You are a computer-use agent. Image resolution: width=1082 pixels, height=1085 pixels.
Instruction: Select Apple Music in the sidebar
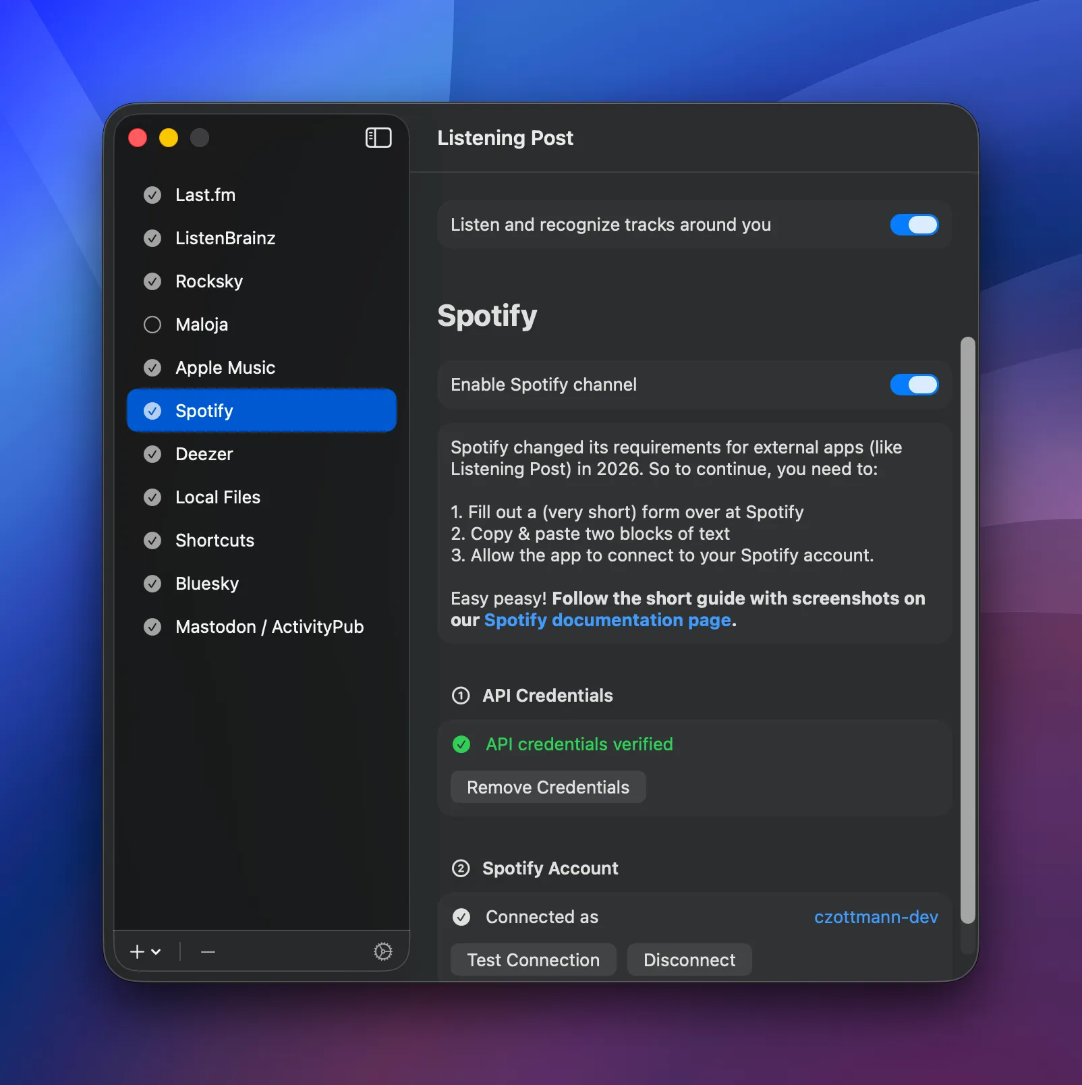225,368
